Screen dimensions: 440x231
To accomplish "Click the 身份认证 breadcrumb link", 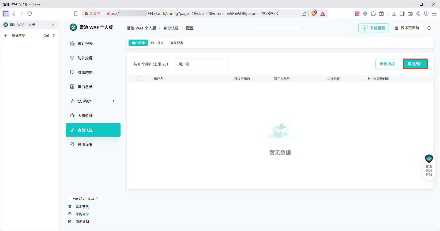I will pyautogui.click(x=171, y=28).
